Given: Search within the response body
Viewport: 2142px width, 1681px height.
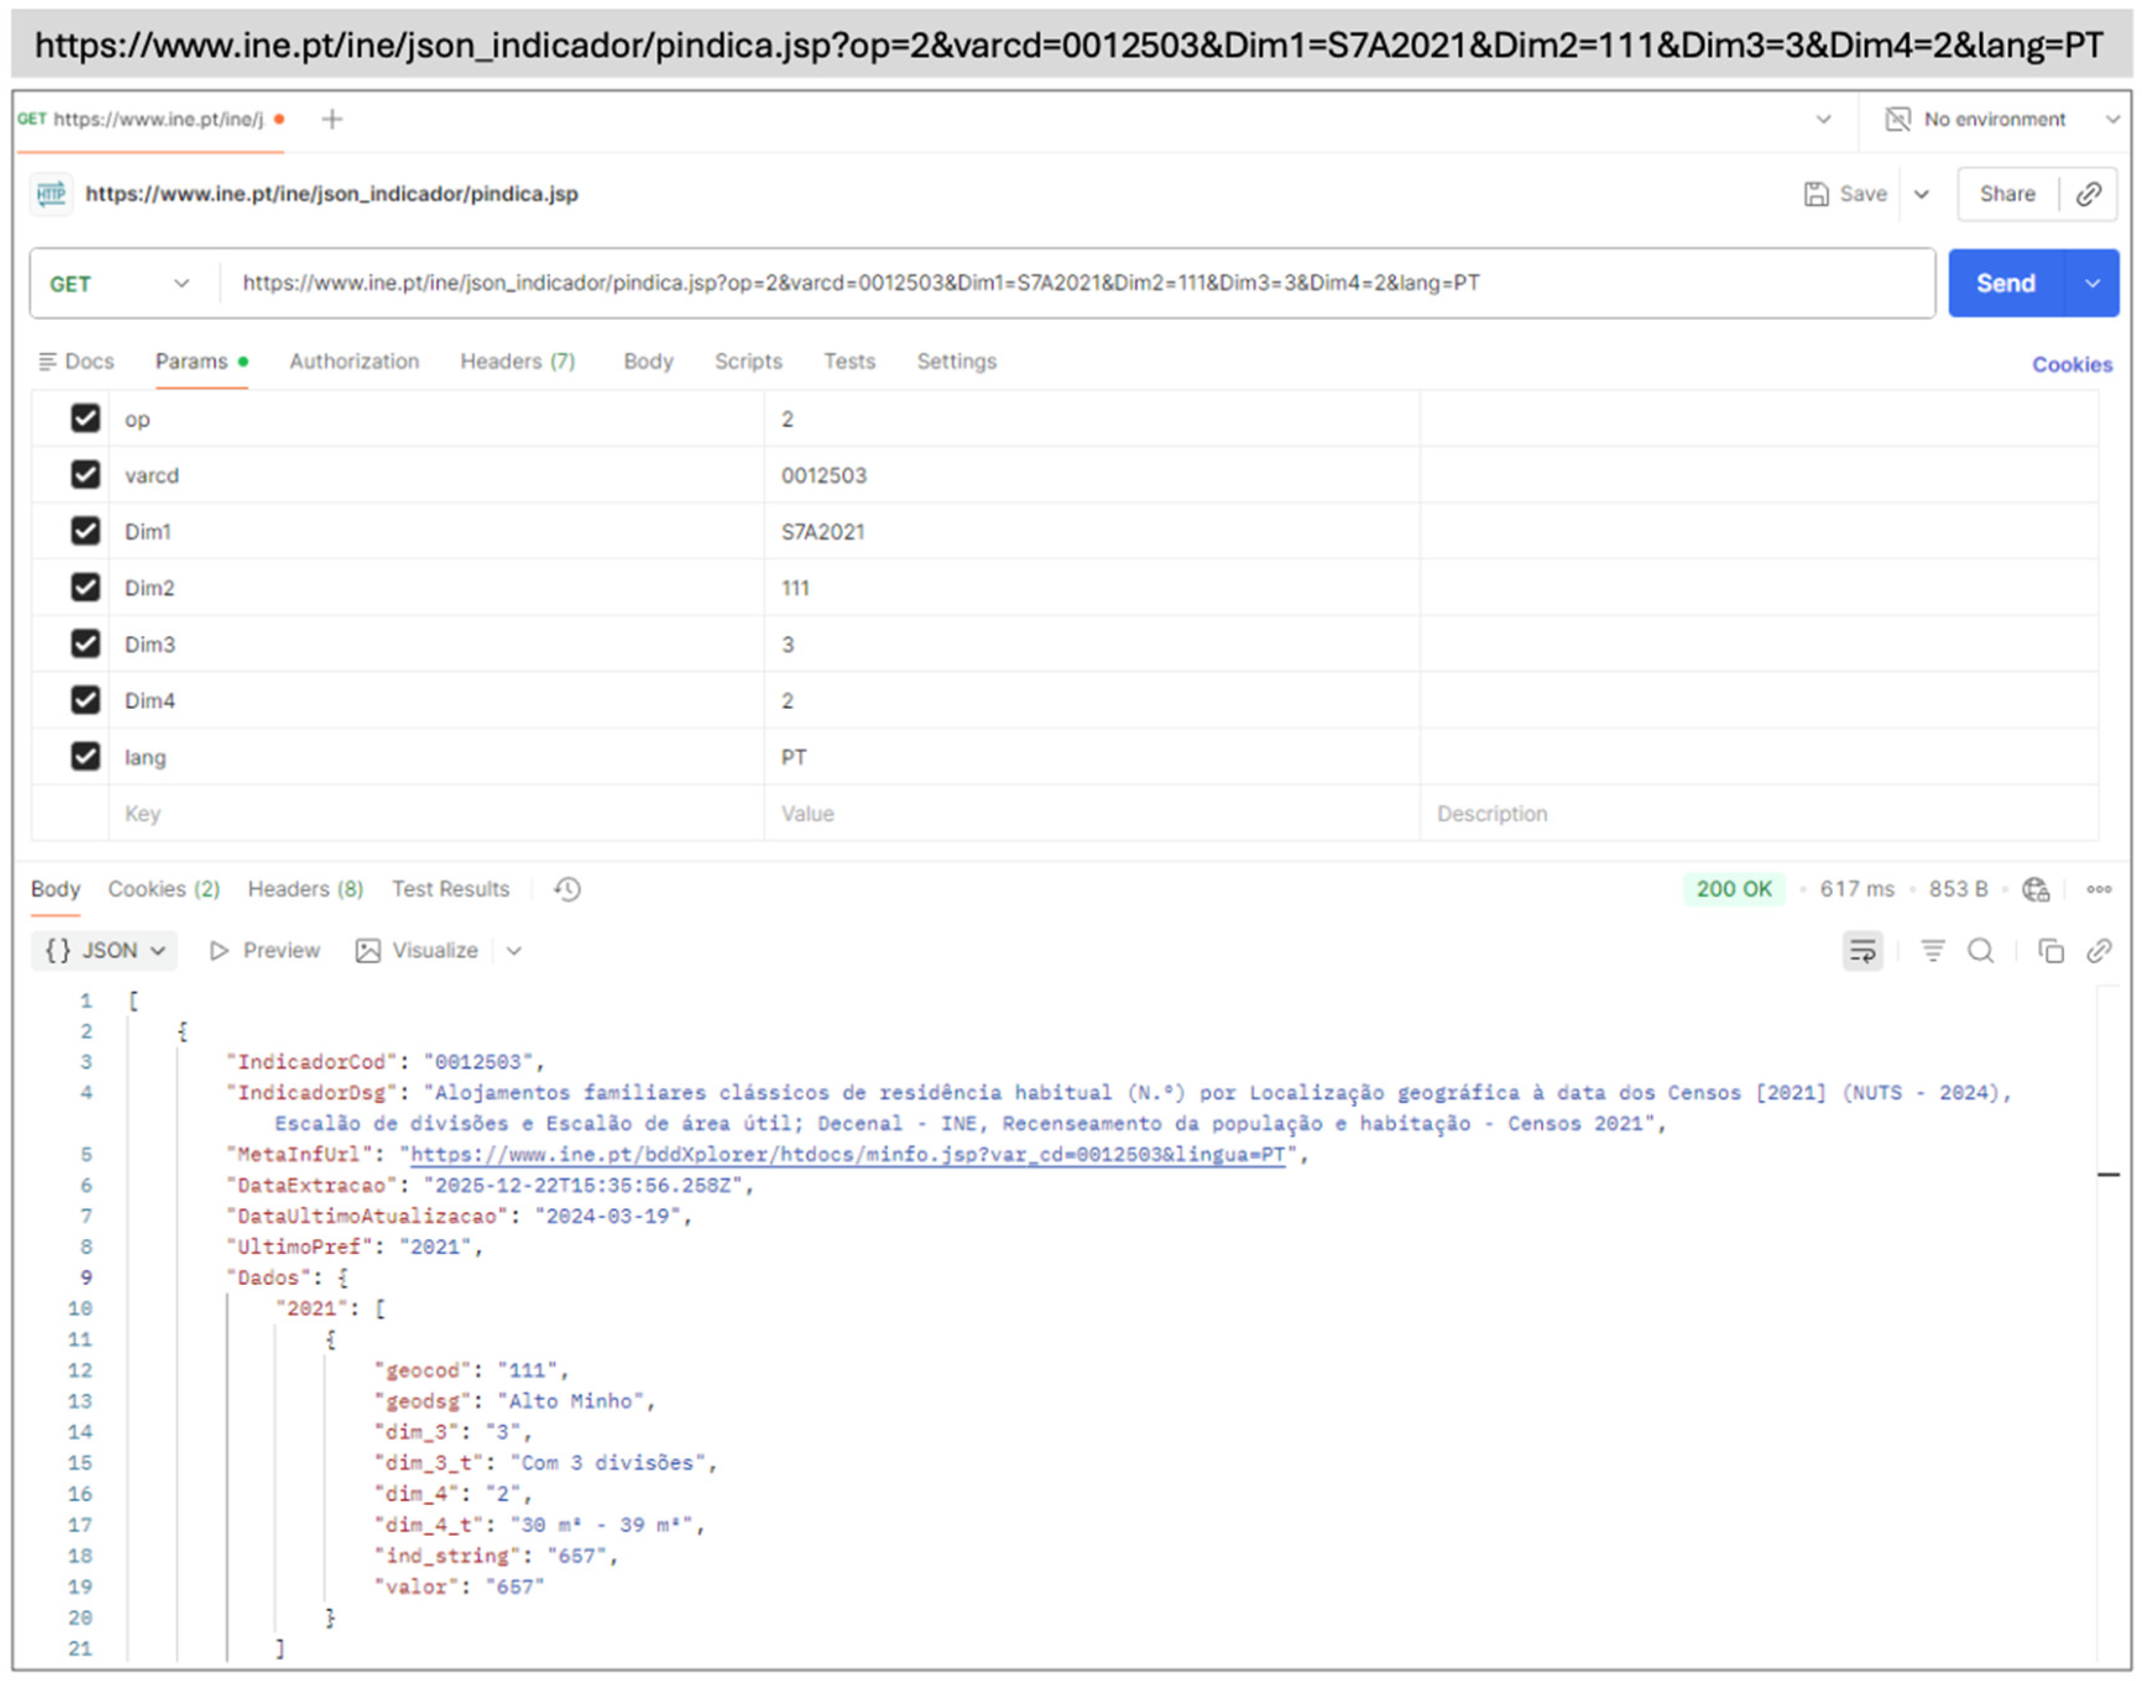Looking at the screenshot, I should (x=1981, y=951).
